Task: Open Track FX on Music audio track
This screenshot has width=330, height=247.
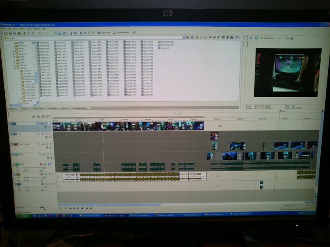Action: tap(45, 164)
